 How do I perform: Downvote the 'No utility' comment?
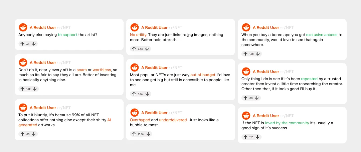click(x=147, y=49)
